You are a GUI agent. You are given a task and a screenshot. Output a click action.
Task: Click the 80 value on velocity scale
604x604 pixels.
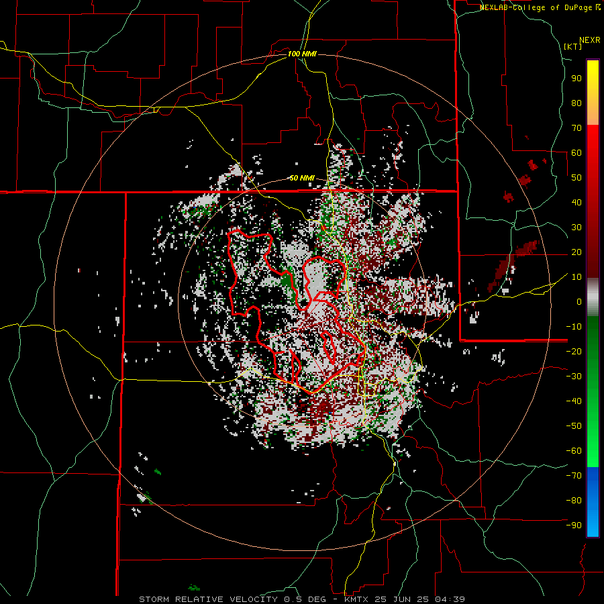pos(576,103)
